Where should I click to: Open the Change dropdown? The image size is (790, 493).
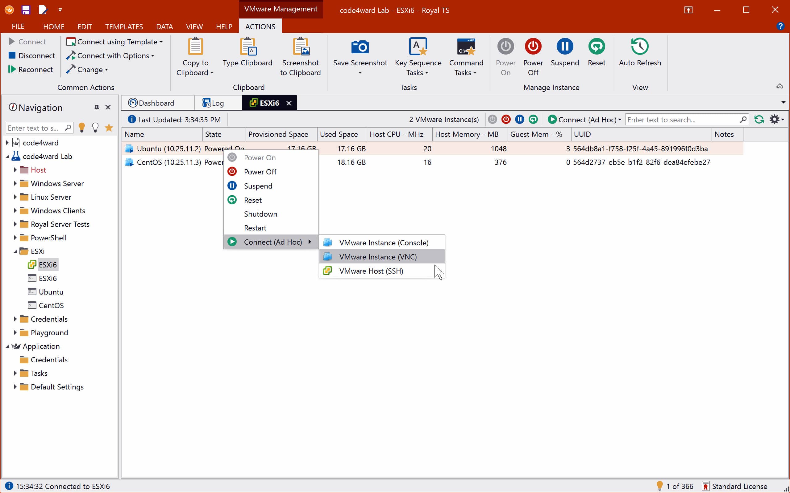coord(87,69)
